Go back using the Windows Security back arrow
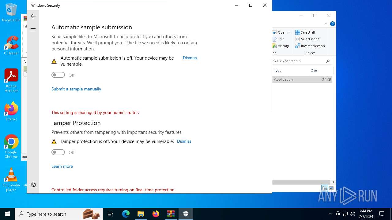The width and height of the screenshot is (392, 220). pos(33,16)
